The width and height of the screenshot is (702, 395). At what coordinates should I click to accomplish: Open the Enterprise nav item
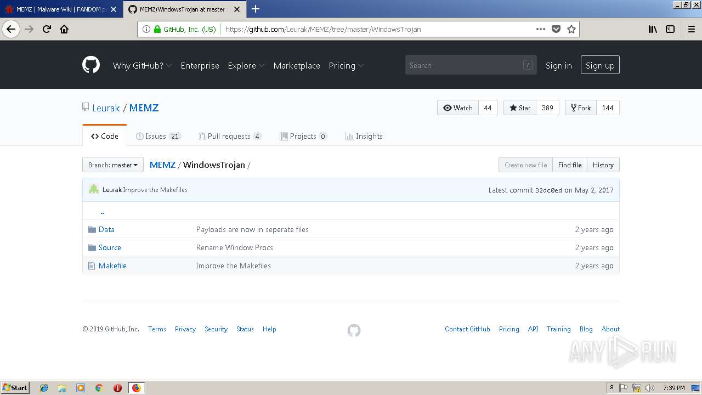(200, 65)
